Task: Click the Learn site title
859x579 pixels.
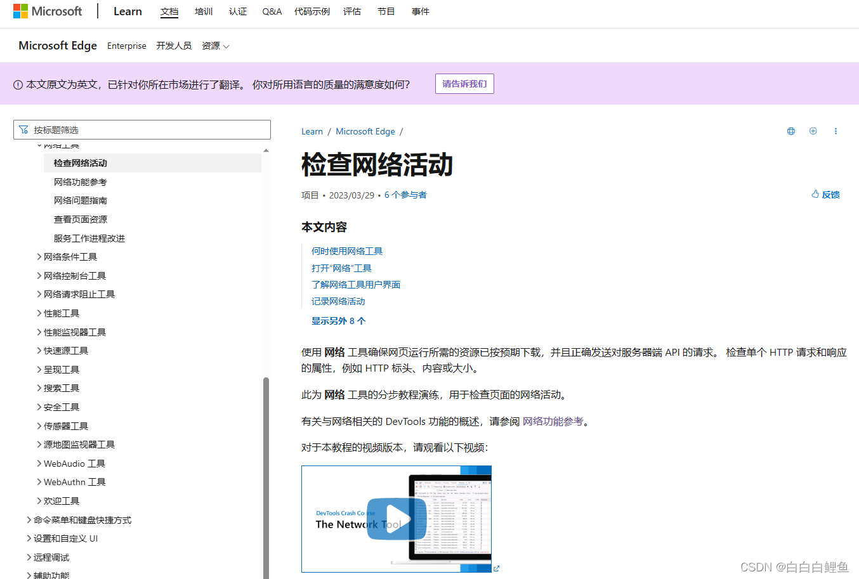Action: tap(128, 11)
